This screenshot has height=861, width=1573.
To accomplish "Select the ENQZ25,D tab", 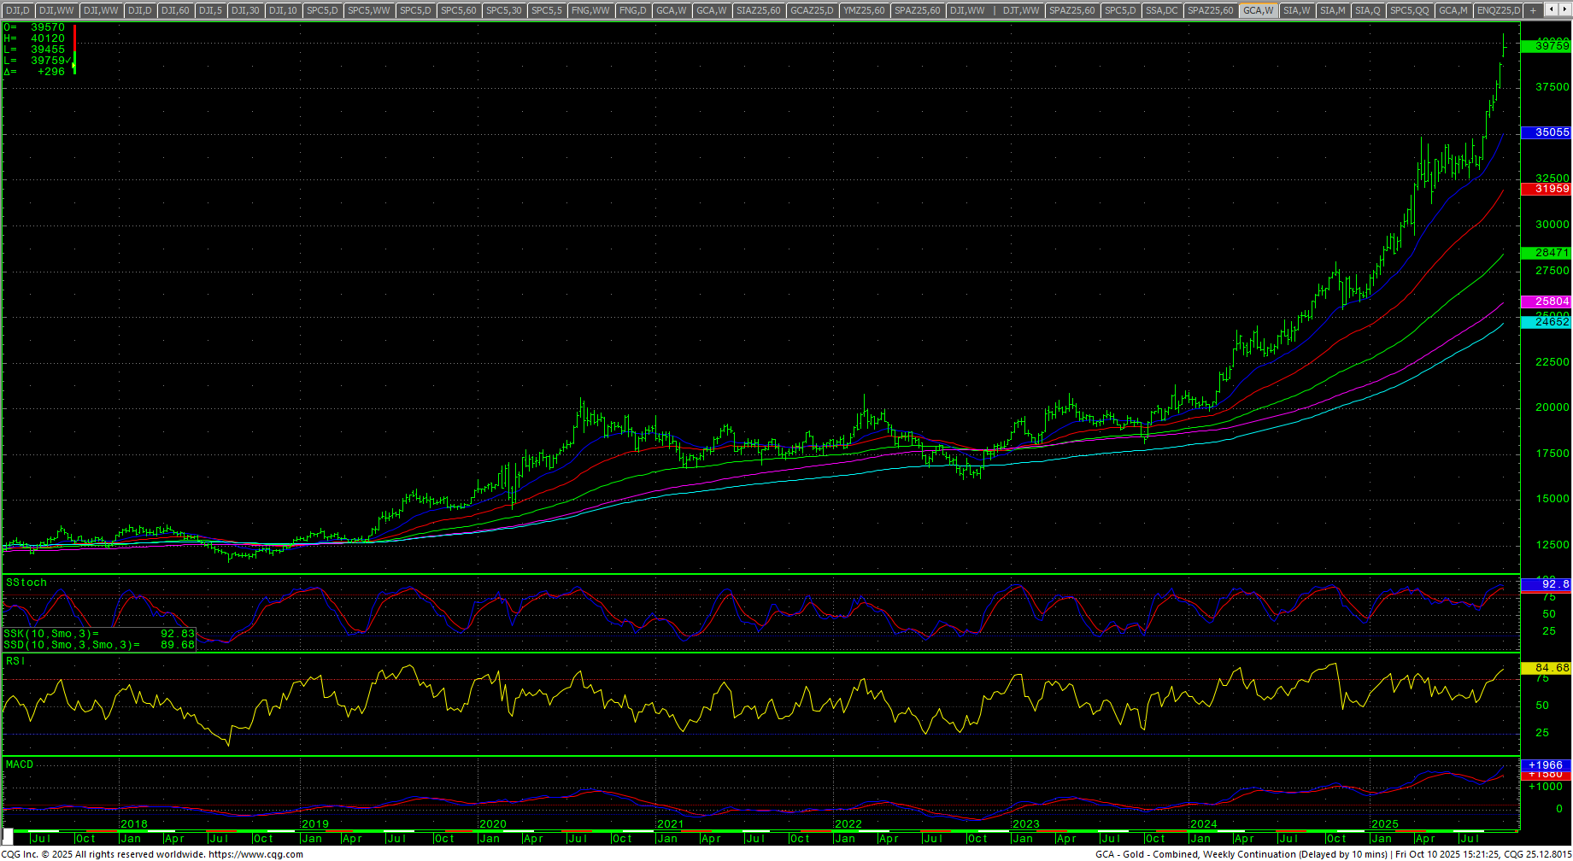I will pos(1499,10).
